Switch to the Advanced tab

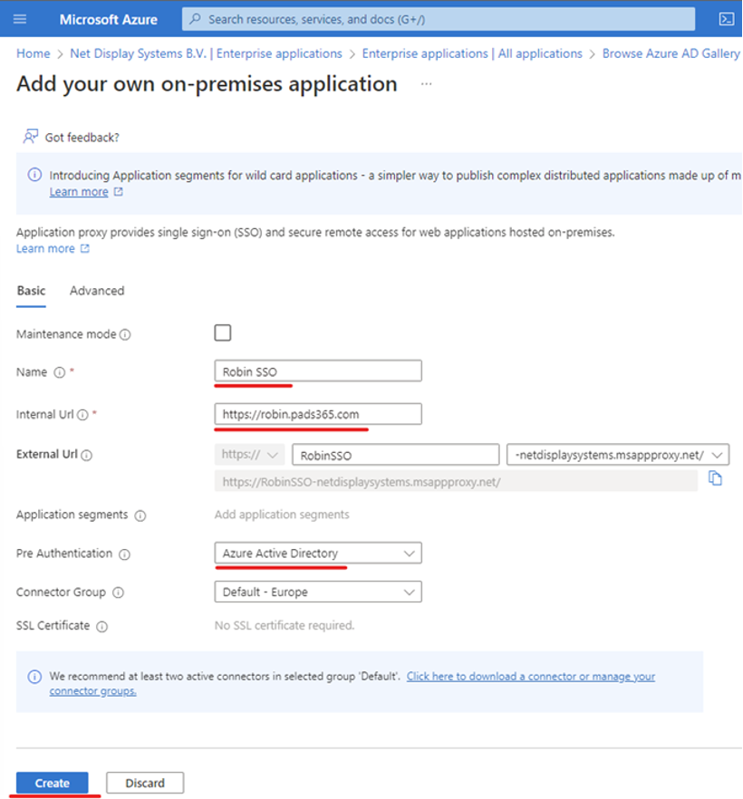[x=97, y=291]
